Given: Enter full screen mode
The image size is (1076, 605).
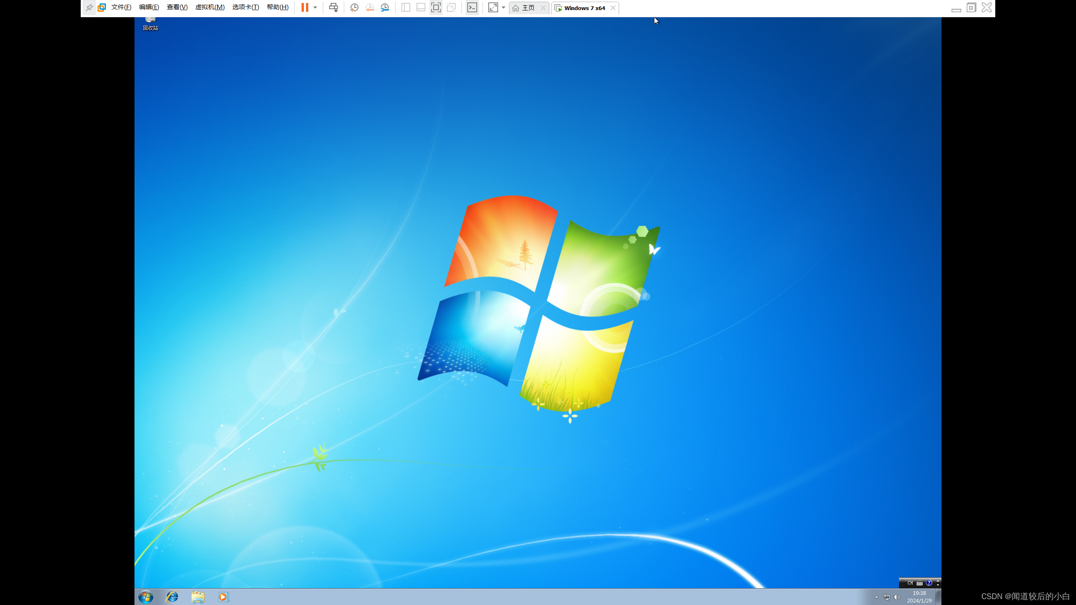Looking at the screenshot, I should pos(492,7).
